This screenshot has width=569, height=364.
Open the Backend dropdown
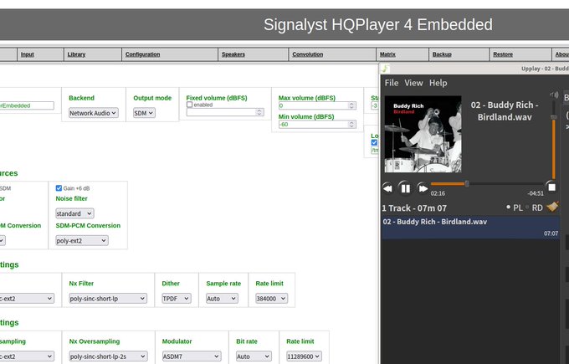click(93, 113)
